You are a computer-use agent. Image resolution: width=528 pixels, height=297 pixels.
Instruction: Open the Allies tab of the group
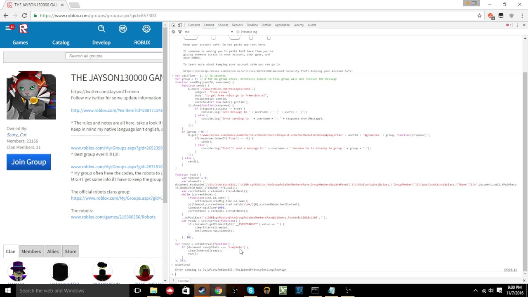[53, 252]
